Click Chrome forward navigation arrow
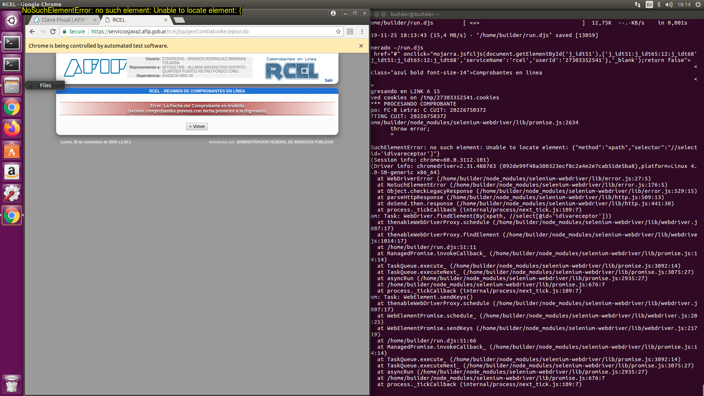The width and height of the screenshot is (704, 396). click(43, 32)
